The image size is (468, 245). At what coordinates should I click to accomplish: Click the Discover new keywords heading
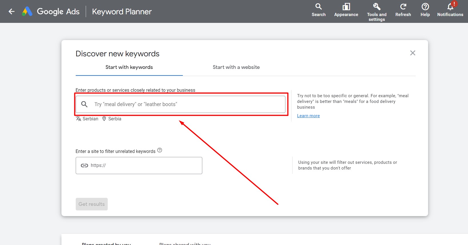point(117,54)
